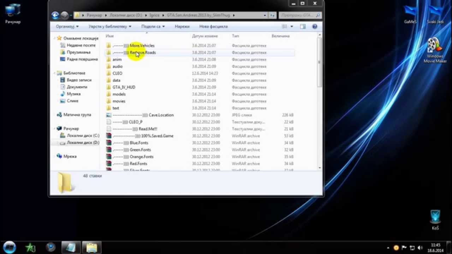452x254 pixels.
Task: Click the CLEO_P text document icon
Action: 109,122
